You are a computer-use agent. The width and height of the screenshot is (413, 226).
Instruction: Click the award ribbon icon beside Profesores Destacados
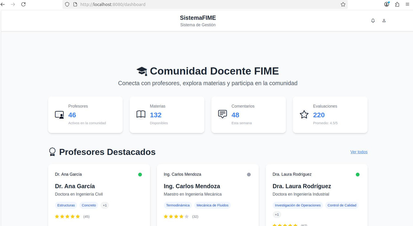[52, 152]
